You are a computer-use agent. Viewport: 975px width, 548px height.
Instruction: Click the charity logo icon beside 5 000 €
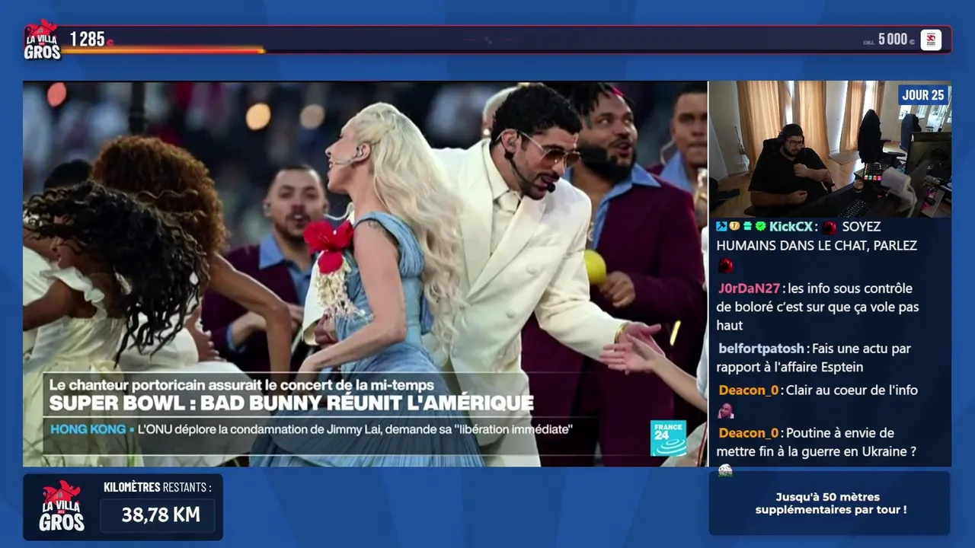(931, 40)
